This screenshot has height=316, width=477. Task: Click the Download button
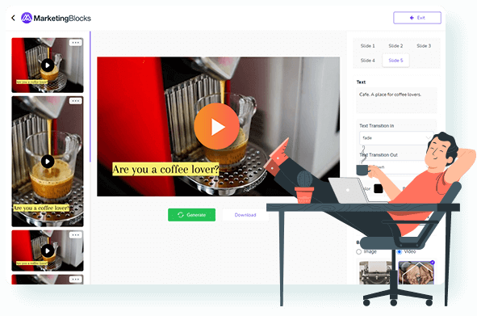tap(245, 215)
